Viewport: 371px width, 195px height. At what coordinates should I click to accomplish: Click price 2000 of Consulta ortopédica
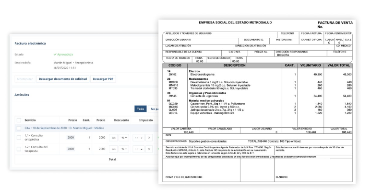[x=71, y=138]
